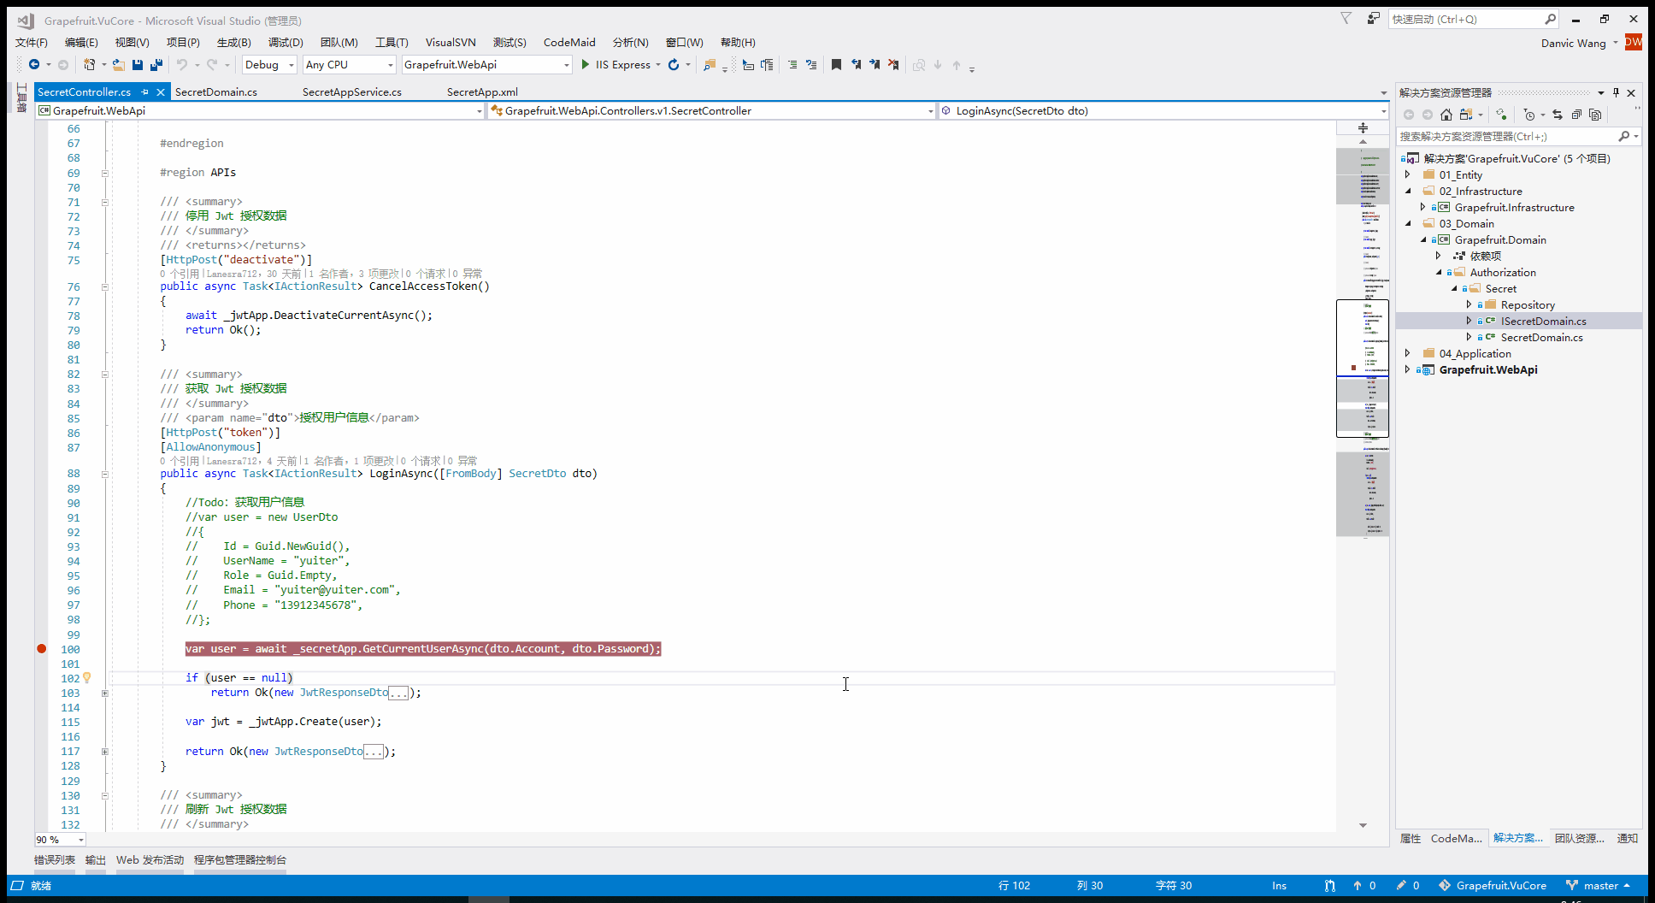Collapse the Authorization folder node

pyautogui.click(x=1439, y=272)
